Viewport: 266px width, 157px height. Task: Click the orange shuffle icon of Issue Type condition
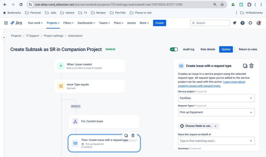click(x=61, y=86)
